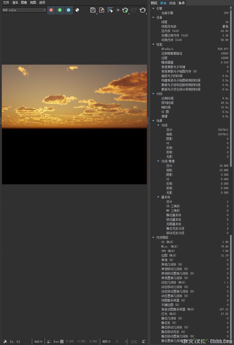Click the rightmost teapot render icon
Viewport: 234px width, 345px height.
click(x=143, y=10)
